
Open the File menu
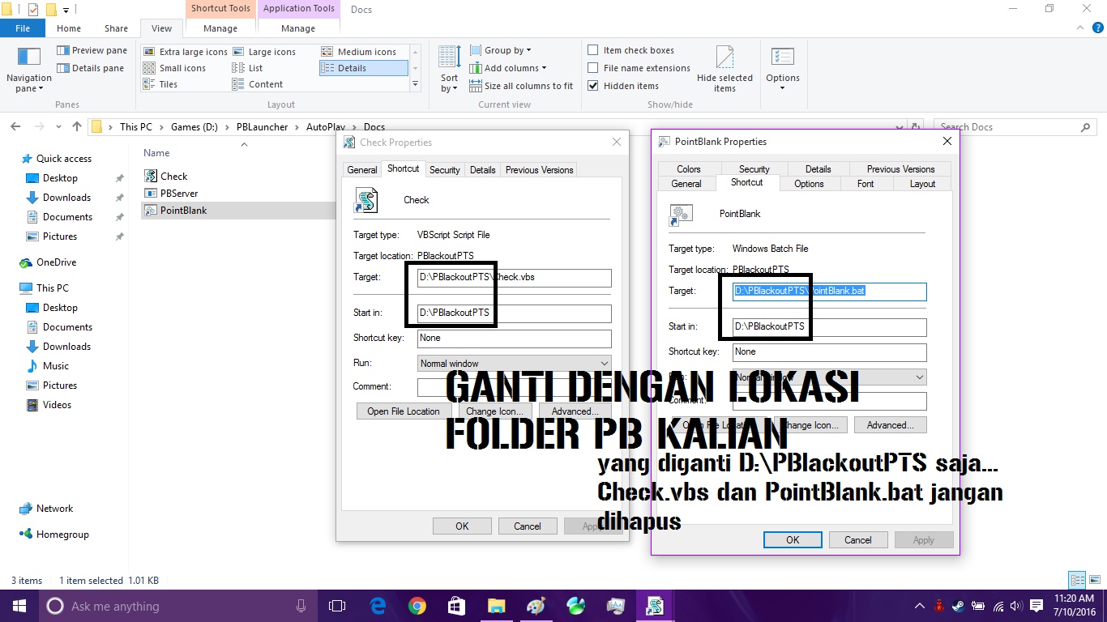click(23, 28)
